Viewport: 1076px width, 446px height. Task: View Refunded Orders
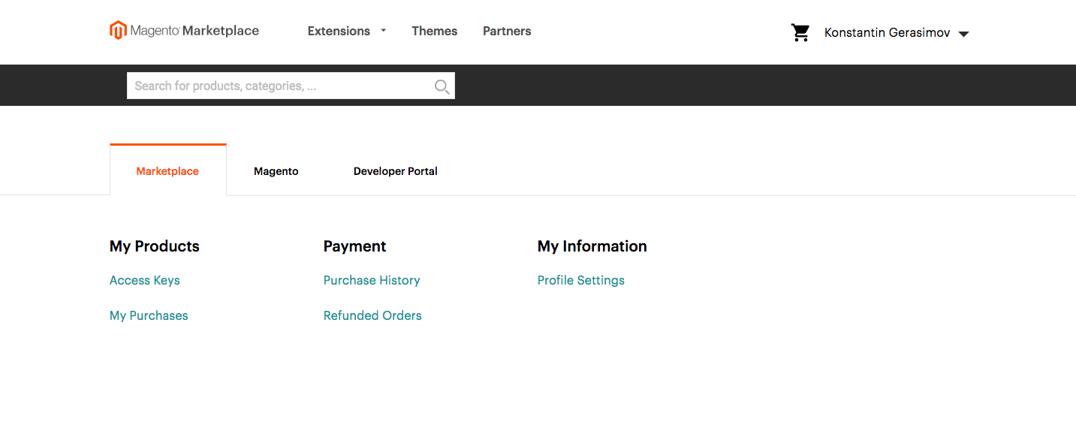coord(372,315)
